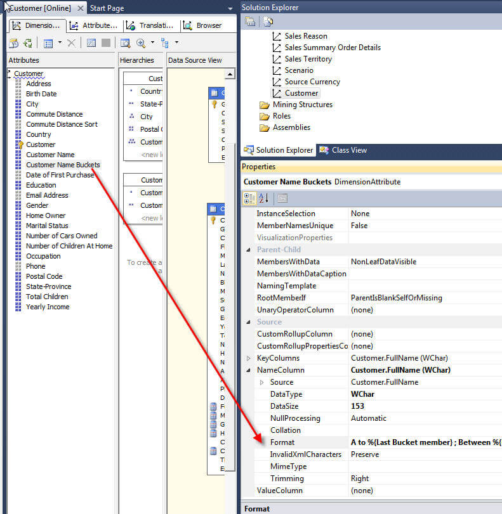
Task: Click the NullProcessing value Automatic
Action: click(368, 418)
